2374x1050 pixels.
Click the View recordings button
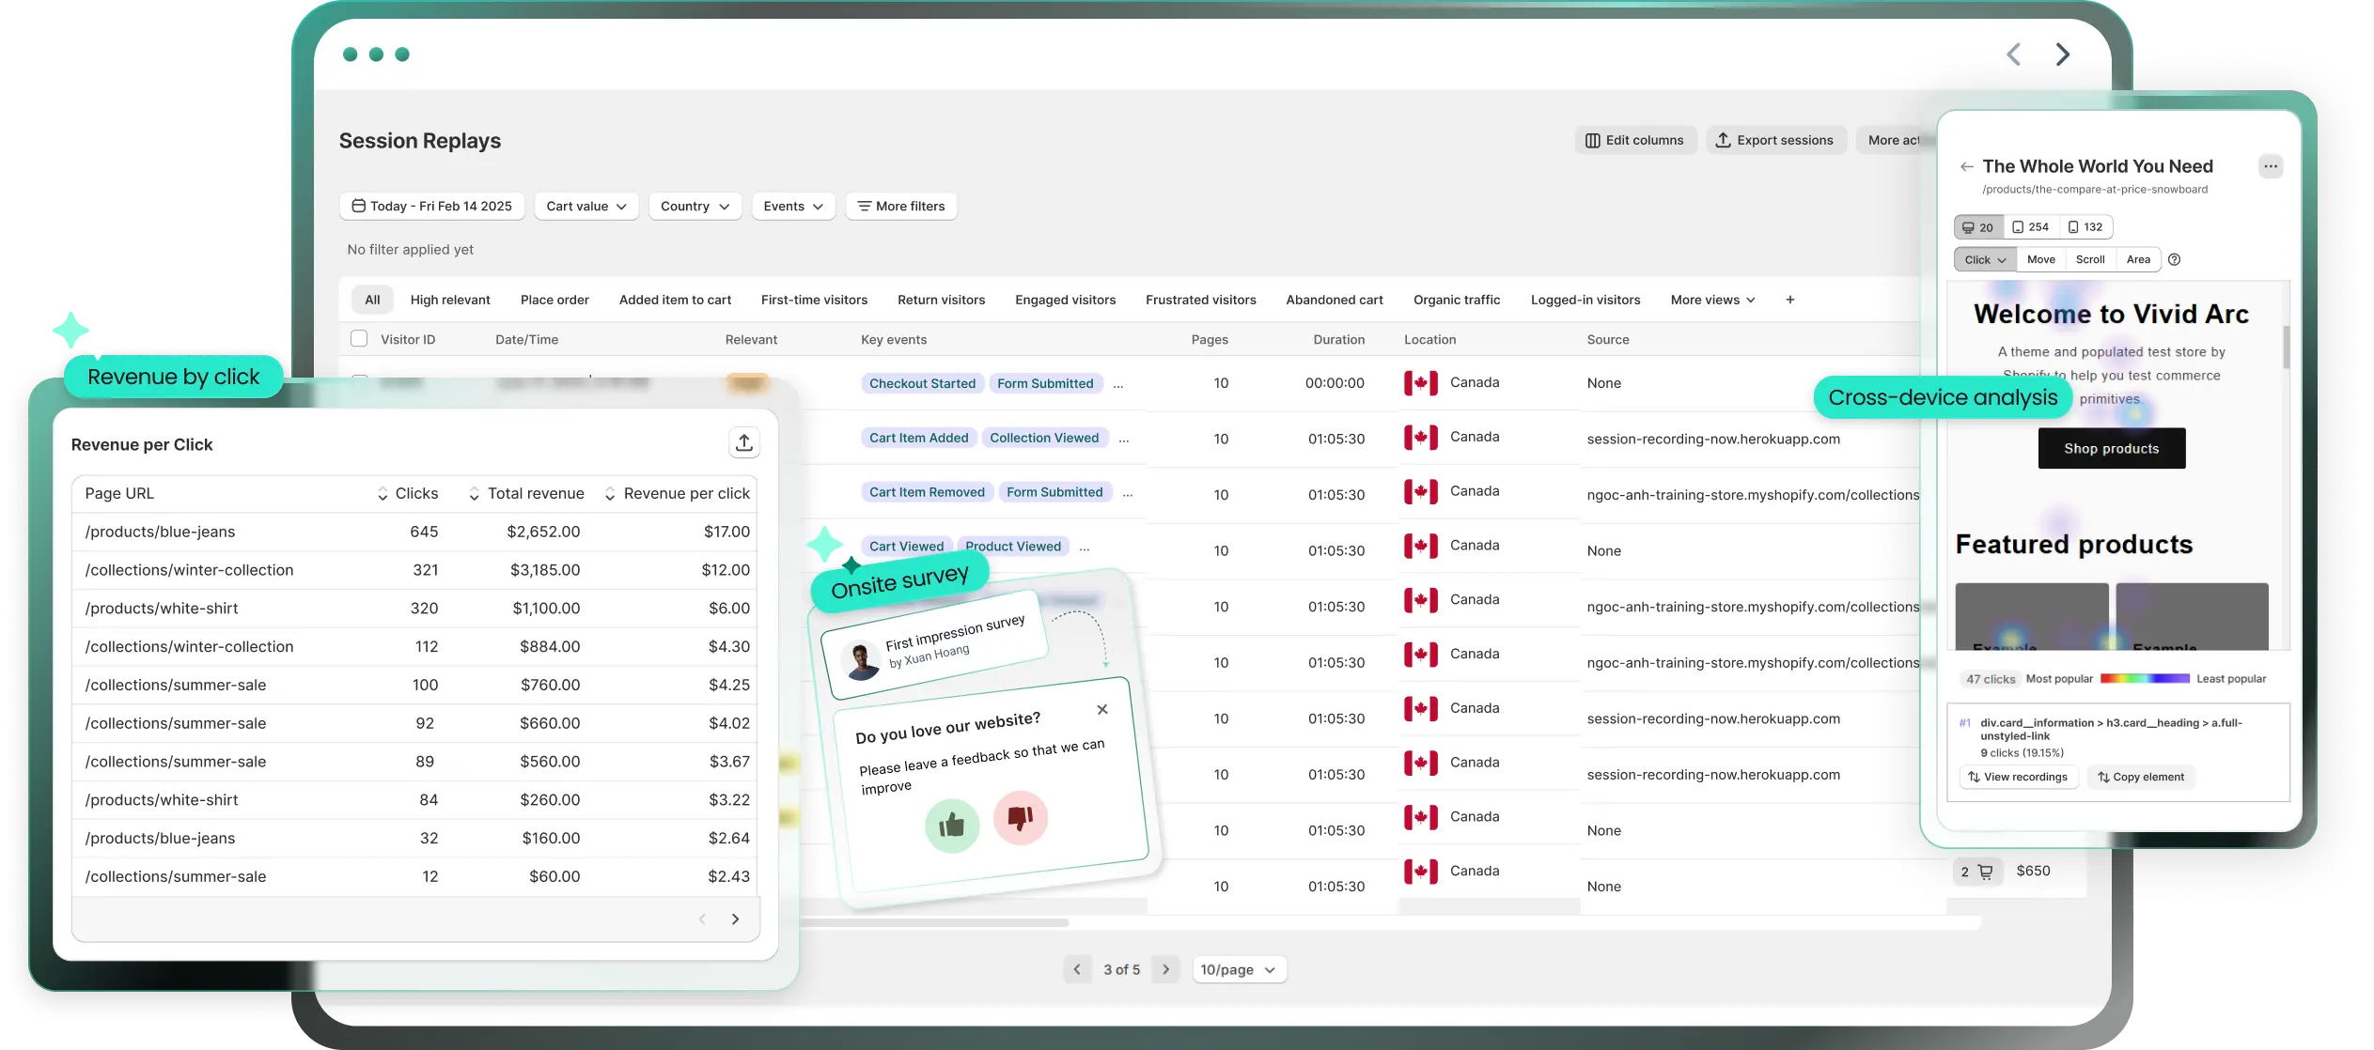click(x=2018, y=777)
